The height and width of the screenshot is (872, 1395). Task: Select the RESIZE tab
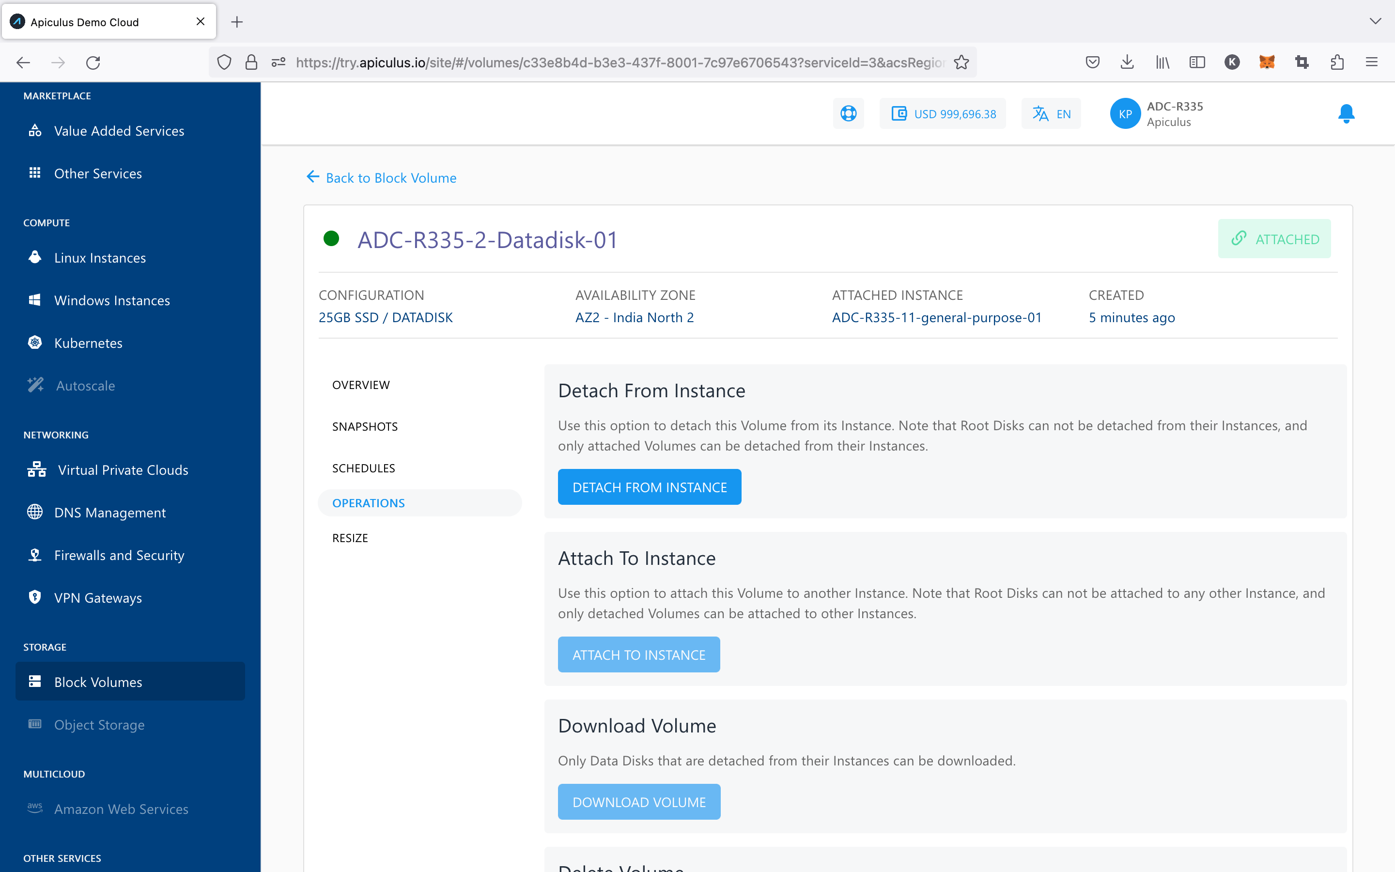(351, 536)
